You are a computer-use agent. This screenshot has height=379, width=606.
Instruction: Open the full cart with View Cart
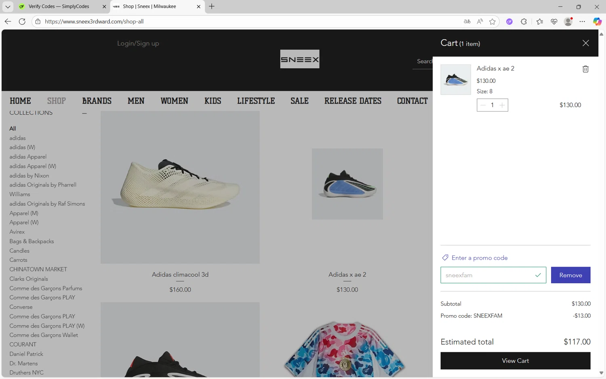tap(515, 361)
